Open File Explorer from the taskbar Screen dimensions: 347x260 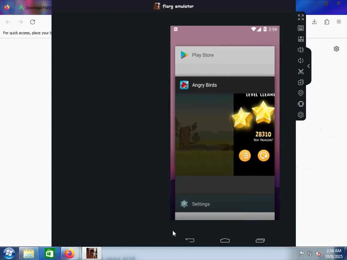coord(29,253)
